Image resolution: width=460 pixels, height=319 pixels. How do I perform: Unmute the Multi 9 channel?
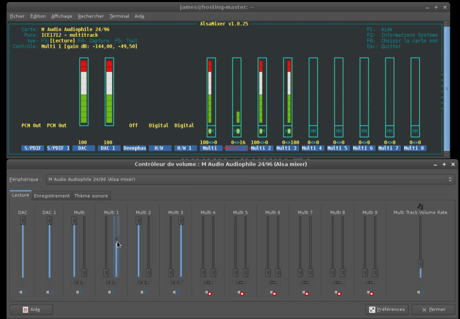[x=370, y=293]
